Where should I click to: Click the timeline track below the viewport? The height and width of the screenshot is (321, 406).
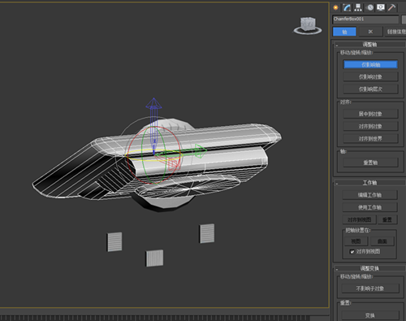[154, 318]
